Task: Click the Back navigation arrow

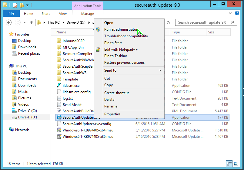Action: click(x=9, y=22)
